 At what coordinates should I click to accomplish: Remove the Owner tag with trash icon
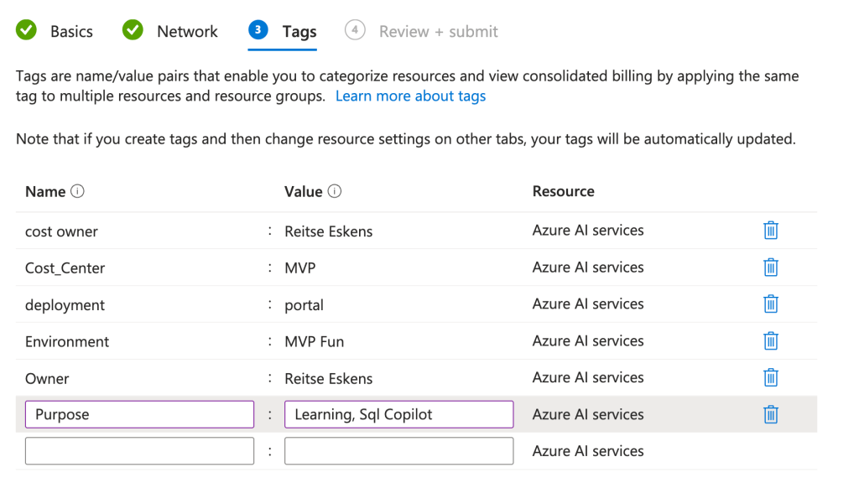click(x=770, y=378)
